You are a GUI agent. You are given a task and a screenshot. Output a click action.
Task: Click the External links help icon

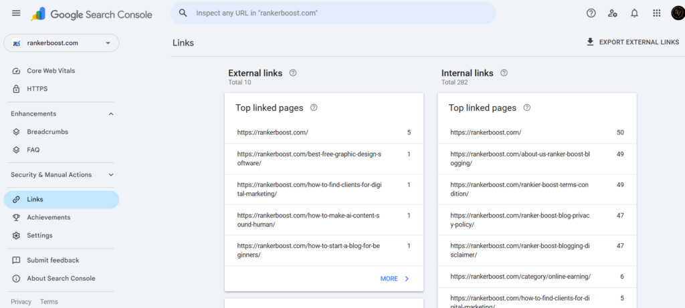point(293,73)
